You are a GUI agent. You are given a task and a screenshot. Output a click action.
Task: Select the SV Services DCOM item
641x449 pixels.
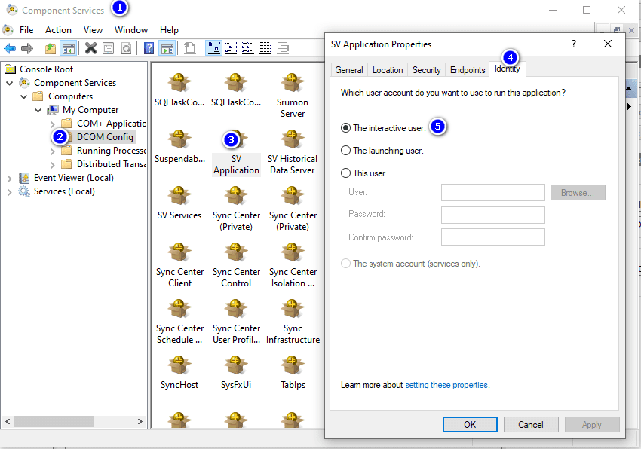point(179,203)
